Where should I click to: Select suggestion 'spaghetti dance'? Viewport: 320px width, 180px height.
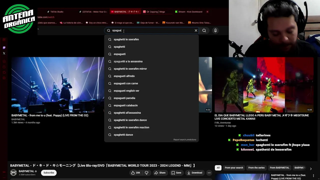151,135
